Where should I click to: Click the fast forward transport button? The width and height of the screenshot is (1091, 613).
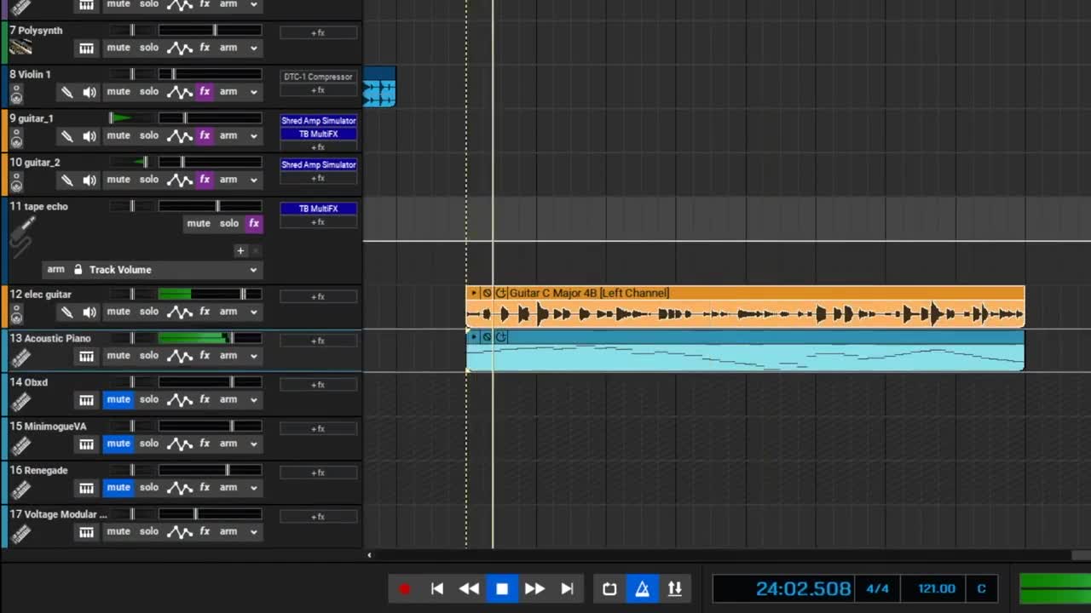click(x=534, y=588)
